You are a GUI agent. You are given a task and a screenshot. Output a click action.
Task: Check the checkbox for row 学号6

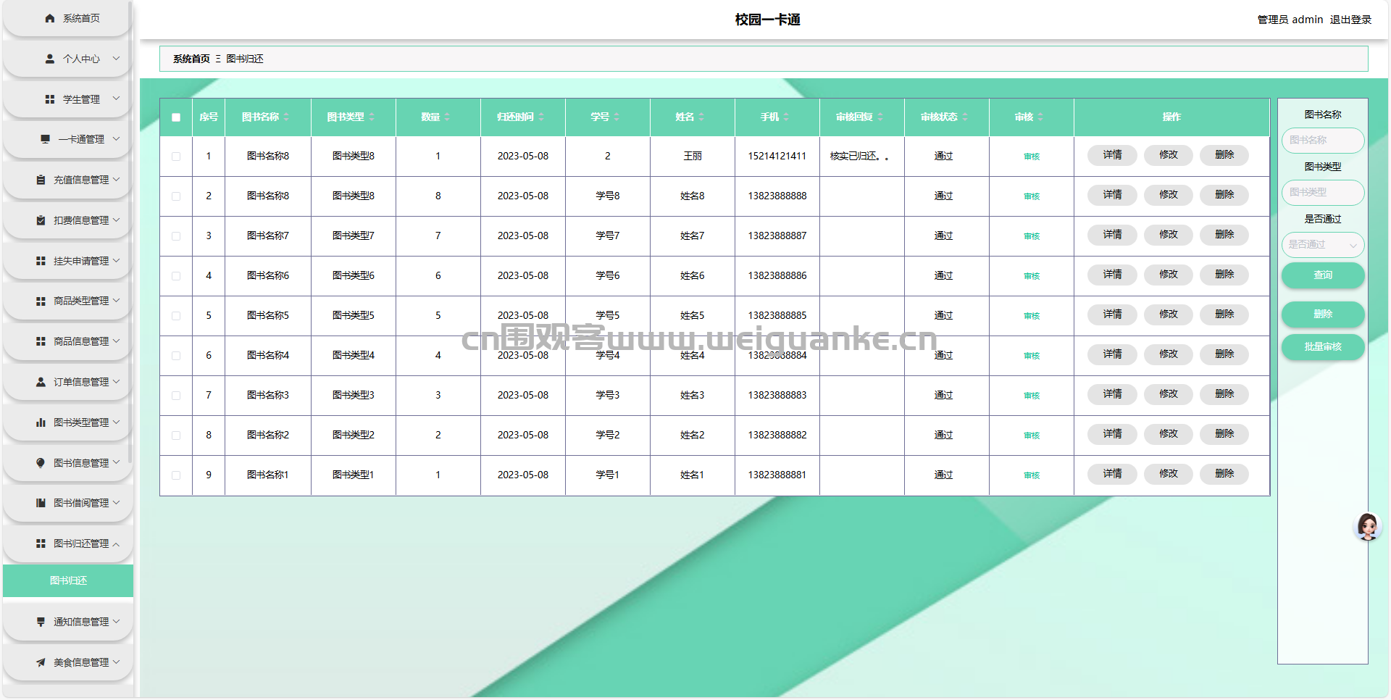(176, 276)
